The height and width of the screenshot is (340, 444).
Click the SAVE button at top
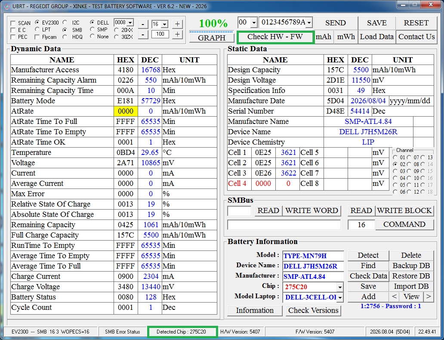point(377,23)
